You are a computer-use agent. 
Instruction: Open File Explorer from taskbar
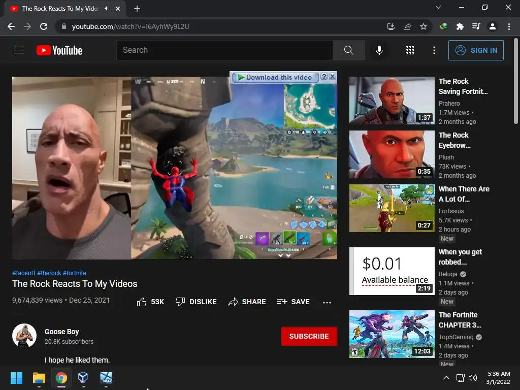(x=39, y=378)
